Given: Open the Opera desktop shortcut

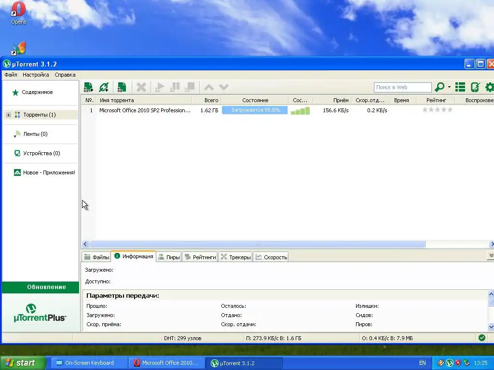Looking at the screenshot, I should point(18,13).
